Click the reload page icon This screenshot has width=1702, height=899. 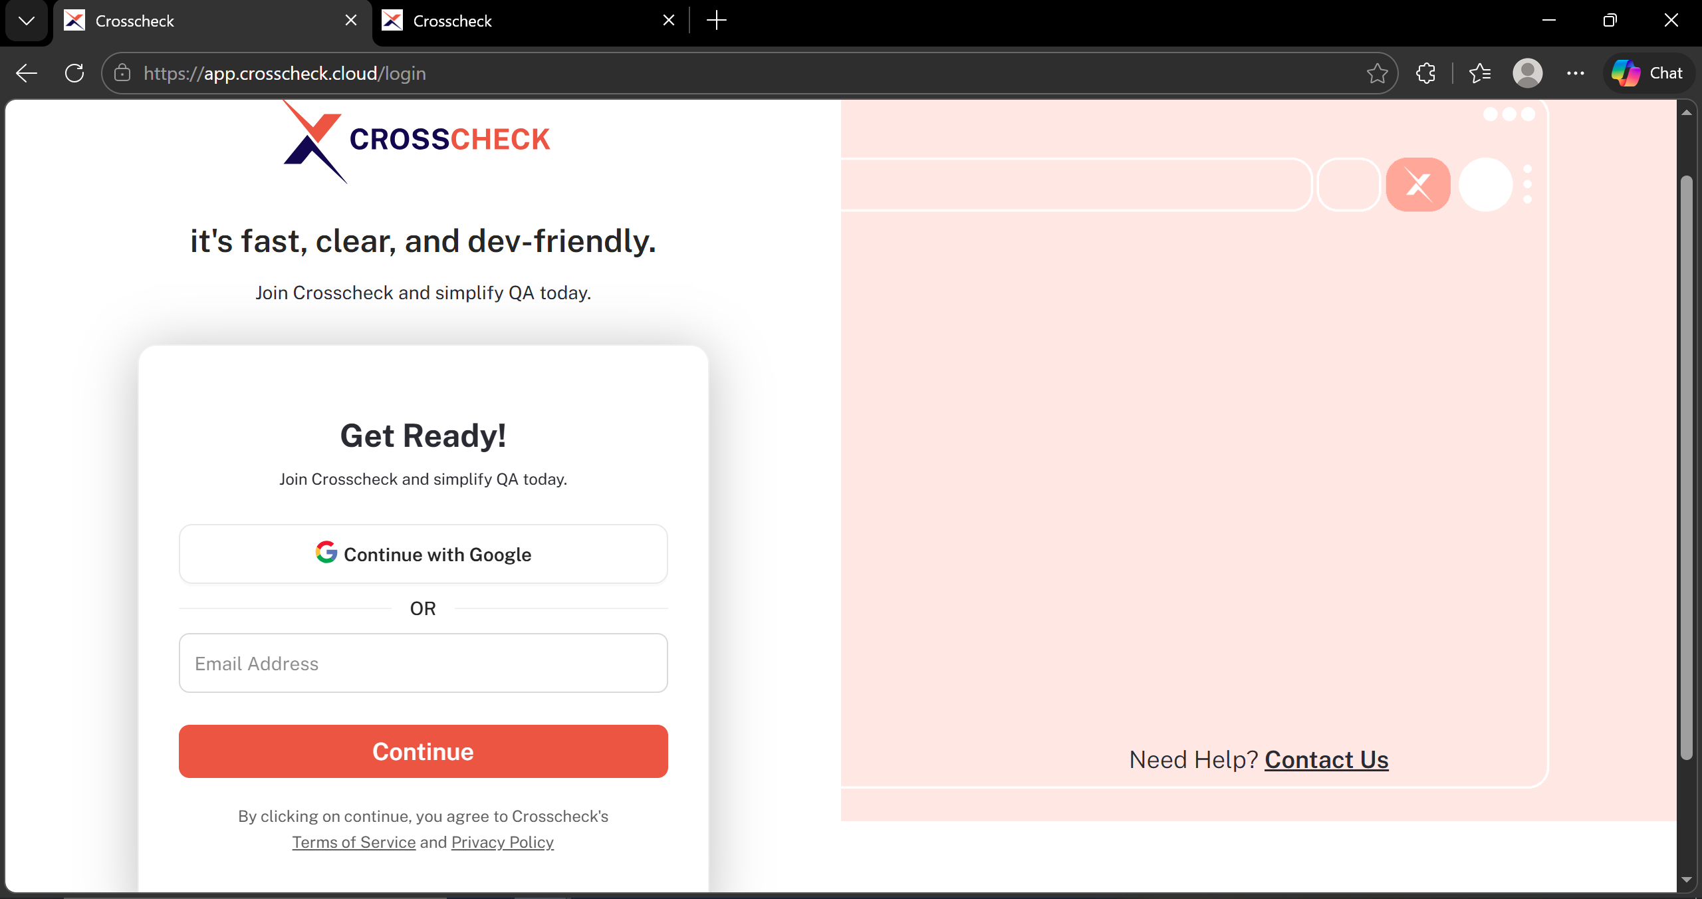coord(74,73)
